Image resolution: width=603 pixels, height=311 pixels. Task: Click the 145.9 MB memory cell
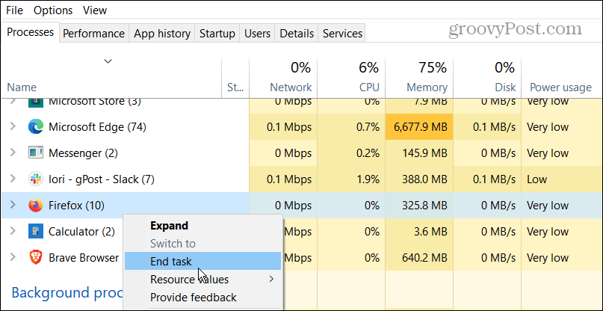point(419,153)
